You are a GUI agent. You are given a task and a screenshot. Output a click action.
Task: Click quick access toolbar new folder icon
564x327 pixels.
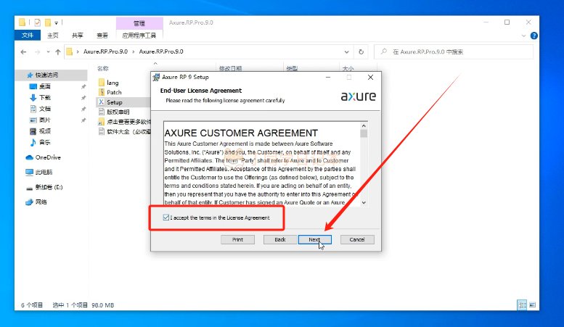[48, 22]
